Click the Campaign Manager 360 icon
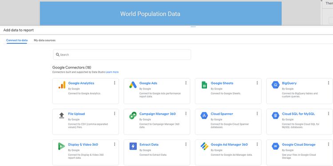Viewport: 333px width, 166px height. (133, 116)
